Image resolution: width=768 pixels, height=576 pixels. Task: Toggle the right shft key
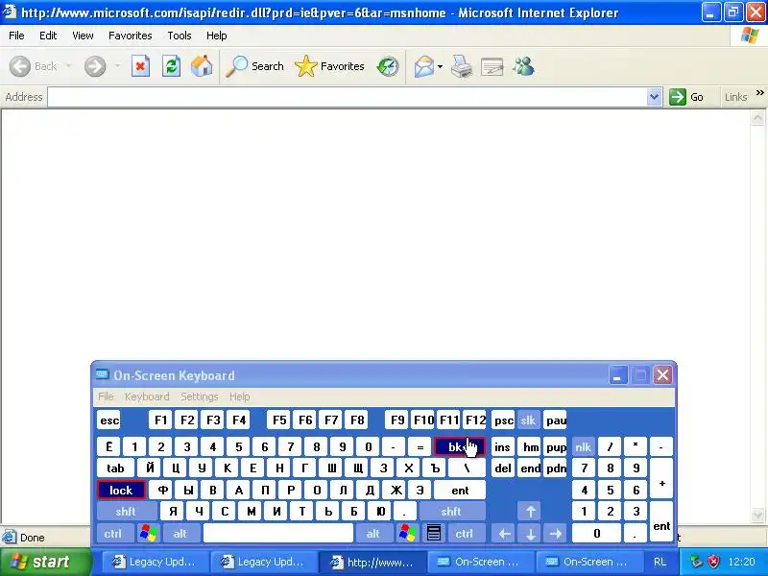[x=451, y=512]
